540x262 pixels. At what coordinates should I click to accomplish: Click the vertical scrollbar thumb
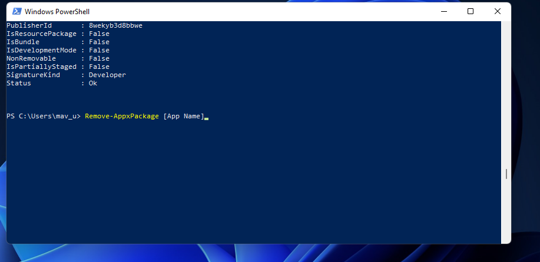(x=506, y=174)
